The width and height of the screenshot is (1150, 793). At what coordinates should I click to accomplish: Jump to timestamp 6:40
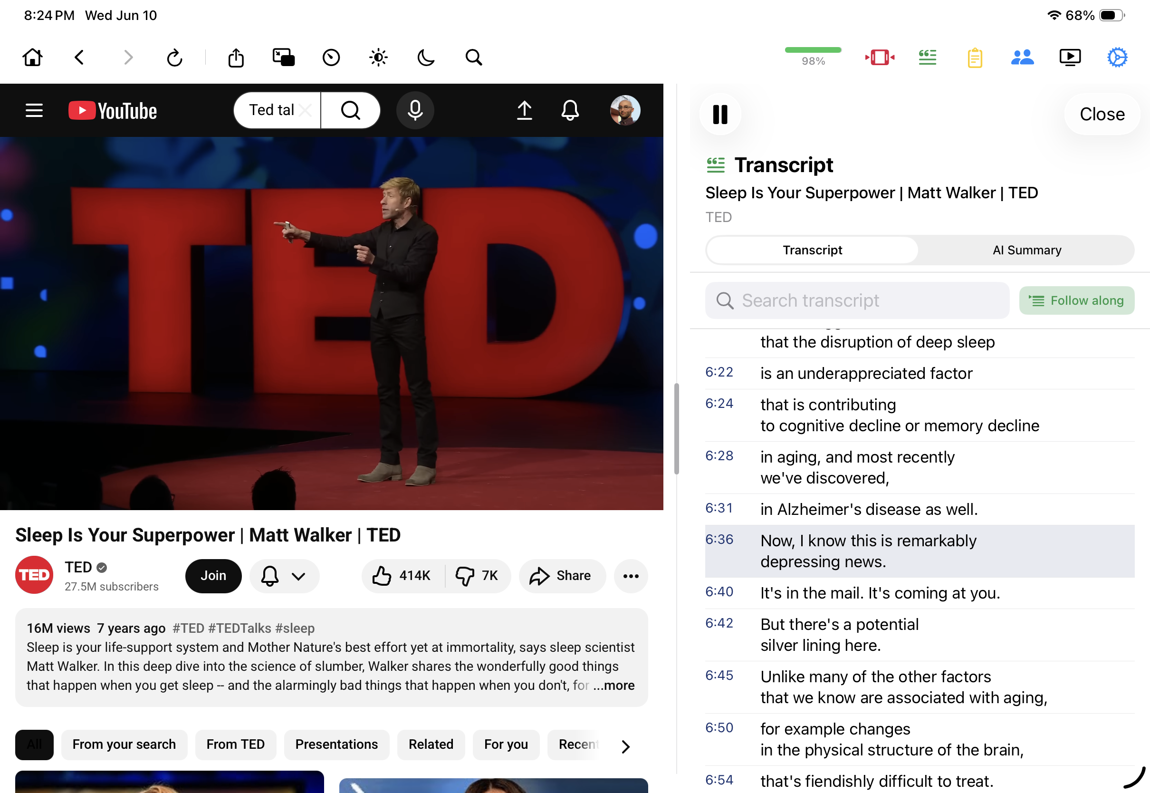[x=719, y=592]
